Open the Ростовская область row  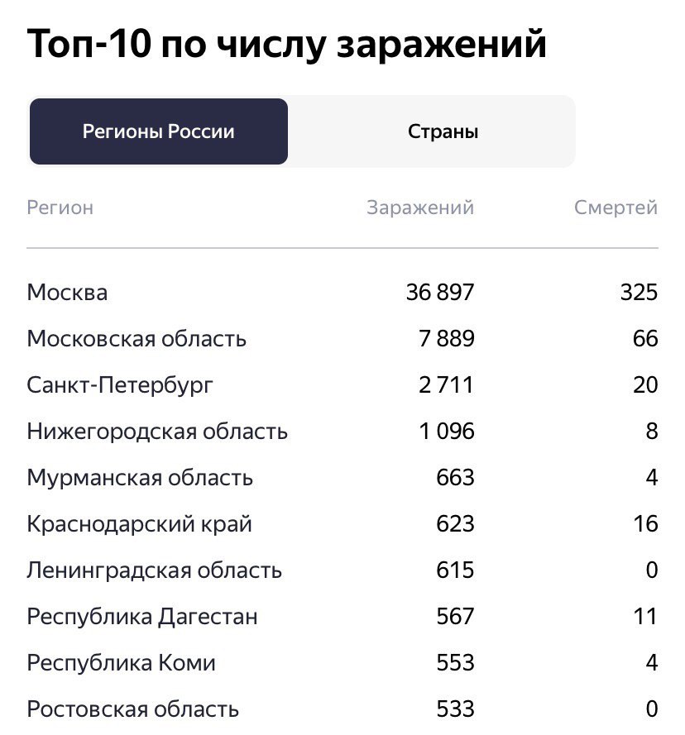133,709
